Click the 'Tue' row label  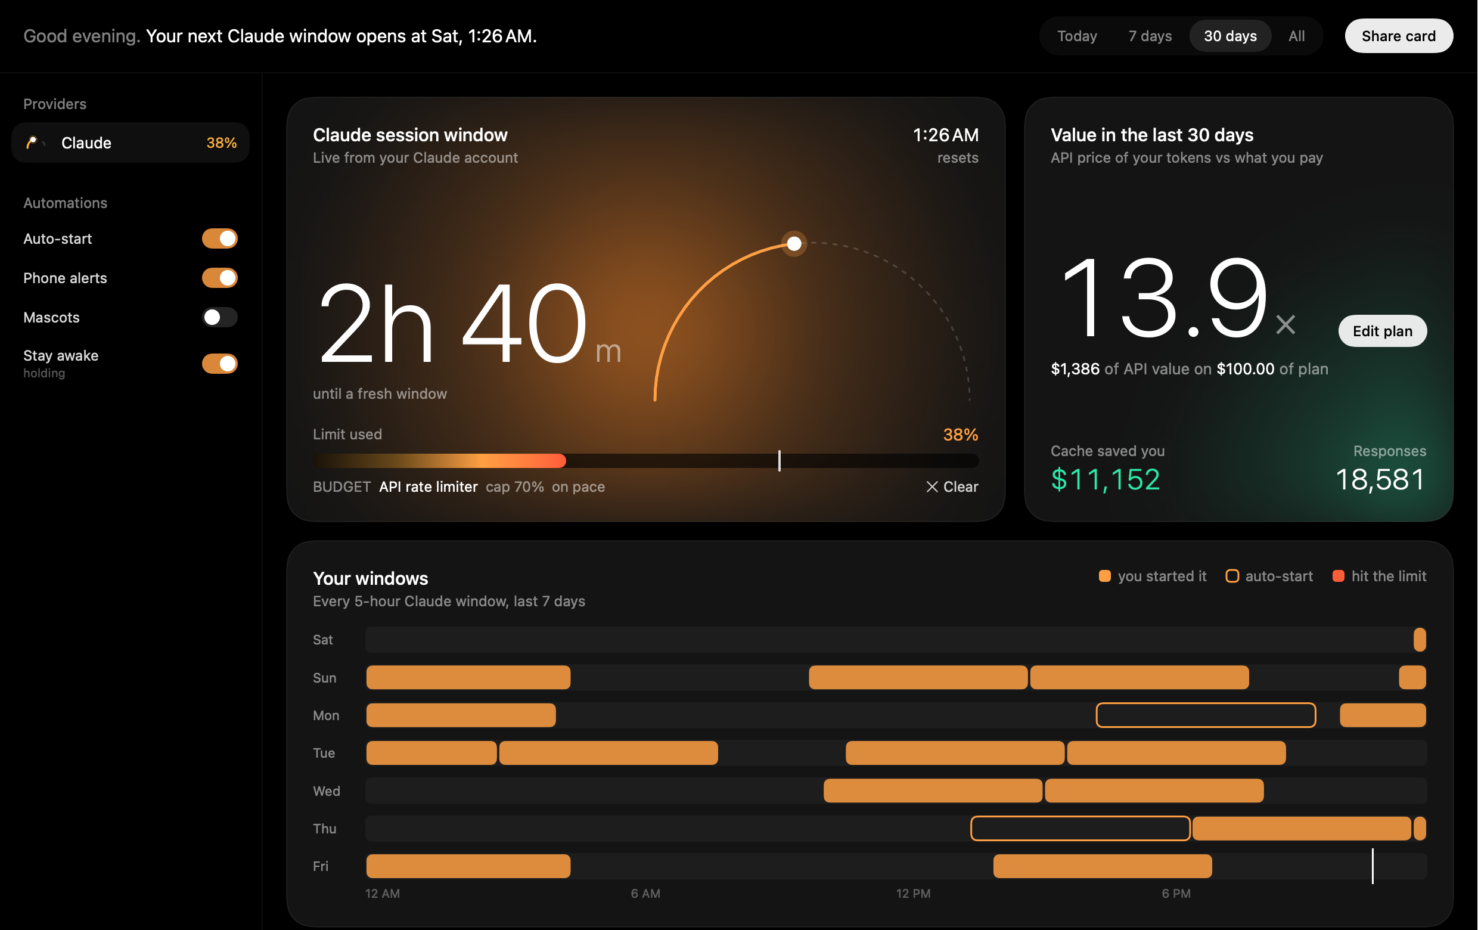[x=324, y=753]
